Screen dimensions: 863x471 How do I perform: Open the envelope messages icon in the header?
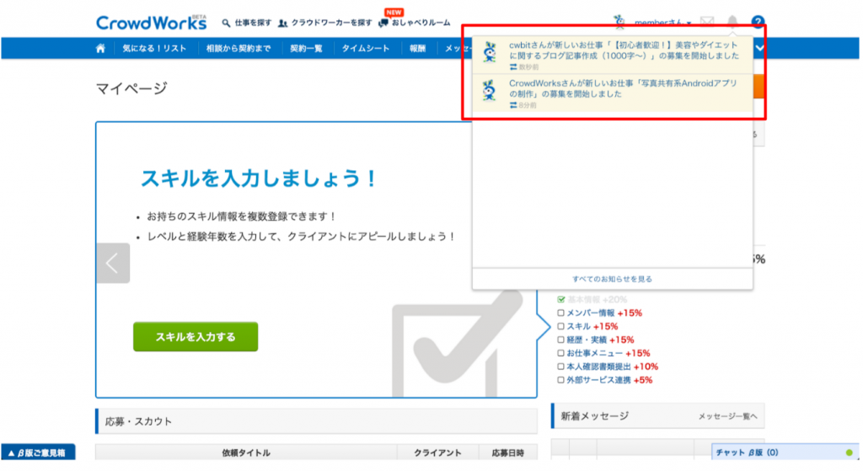pos(708,23)
